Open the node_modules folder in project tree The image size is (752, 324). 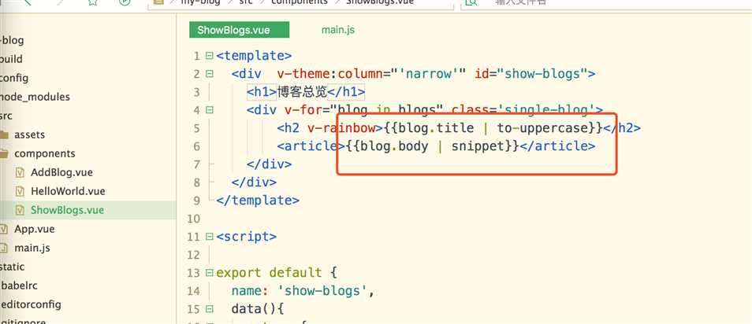(35, 98)
